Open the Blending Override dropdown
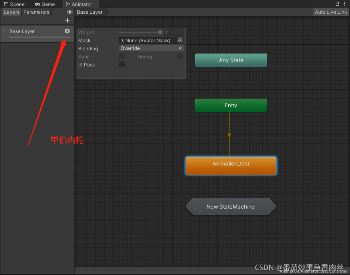 tap(151, 48)
